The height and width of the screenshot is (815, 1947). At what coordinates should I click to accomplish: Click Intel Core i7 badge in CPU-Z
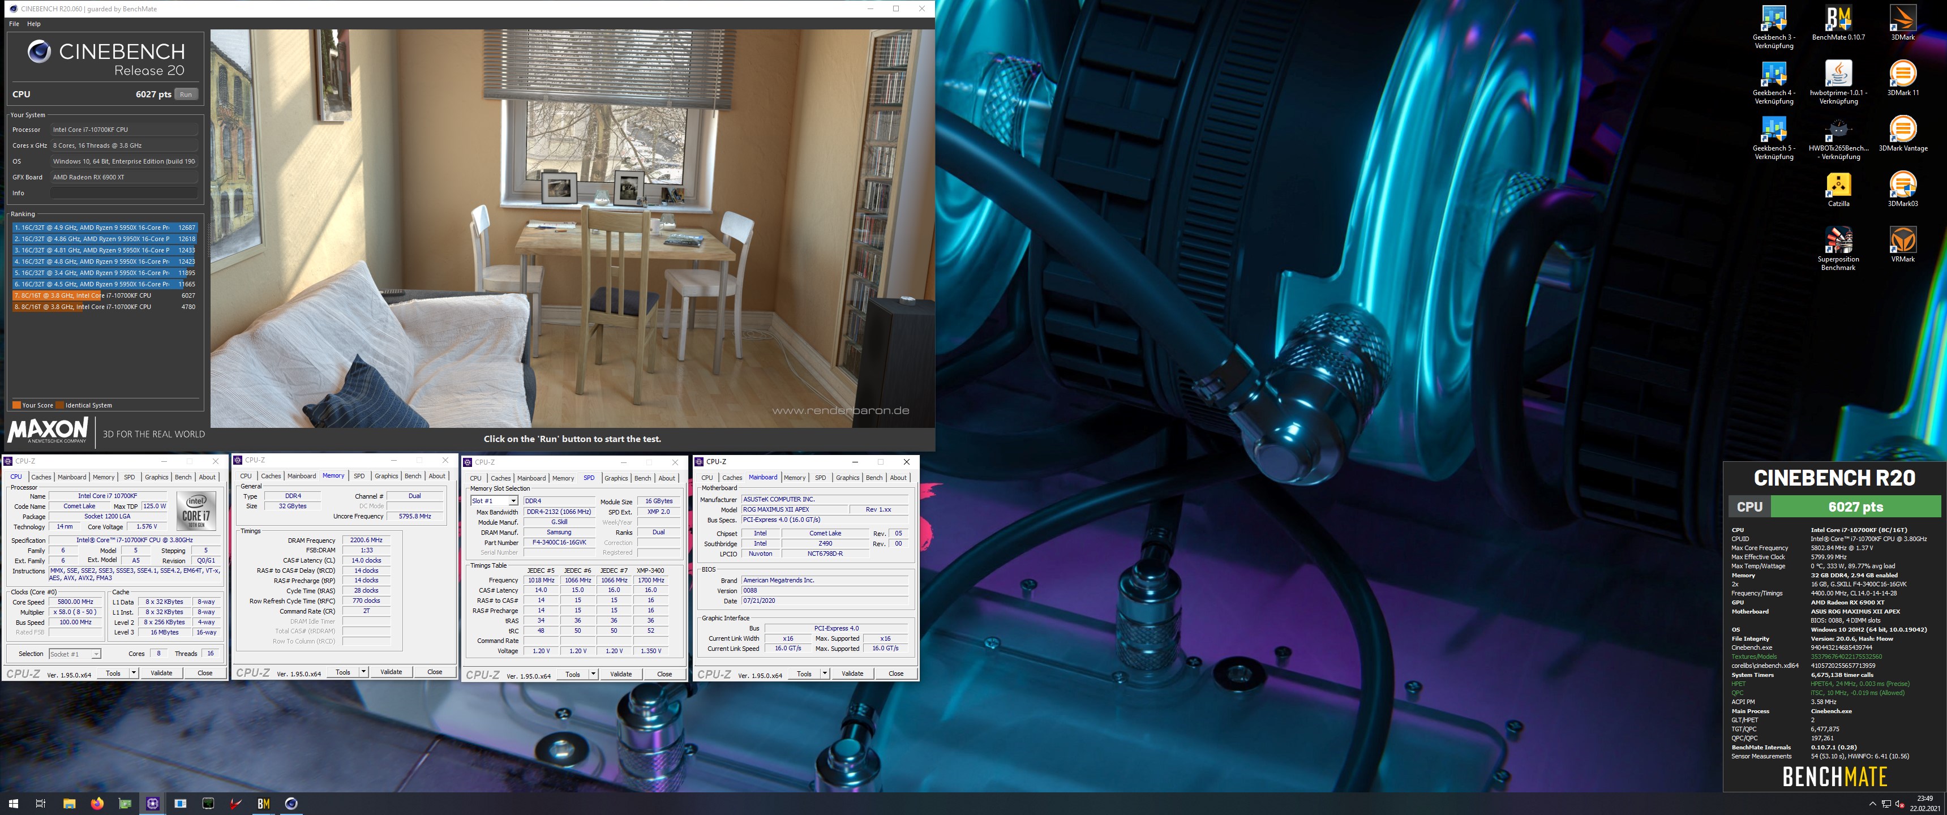tap(196, 511)
